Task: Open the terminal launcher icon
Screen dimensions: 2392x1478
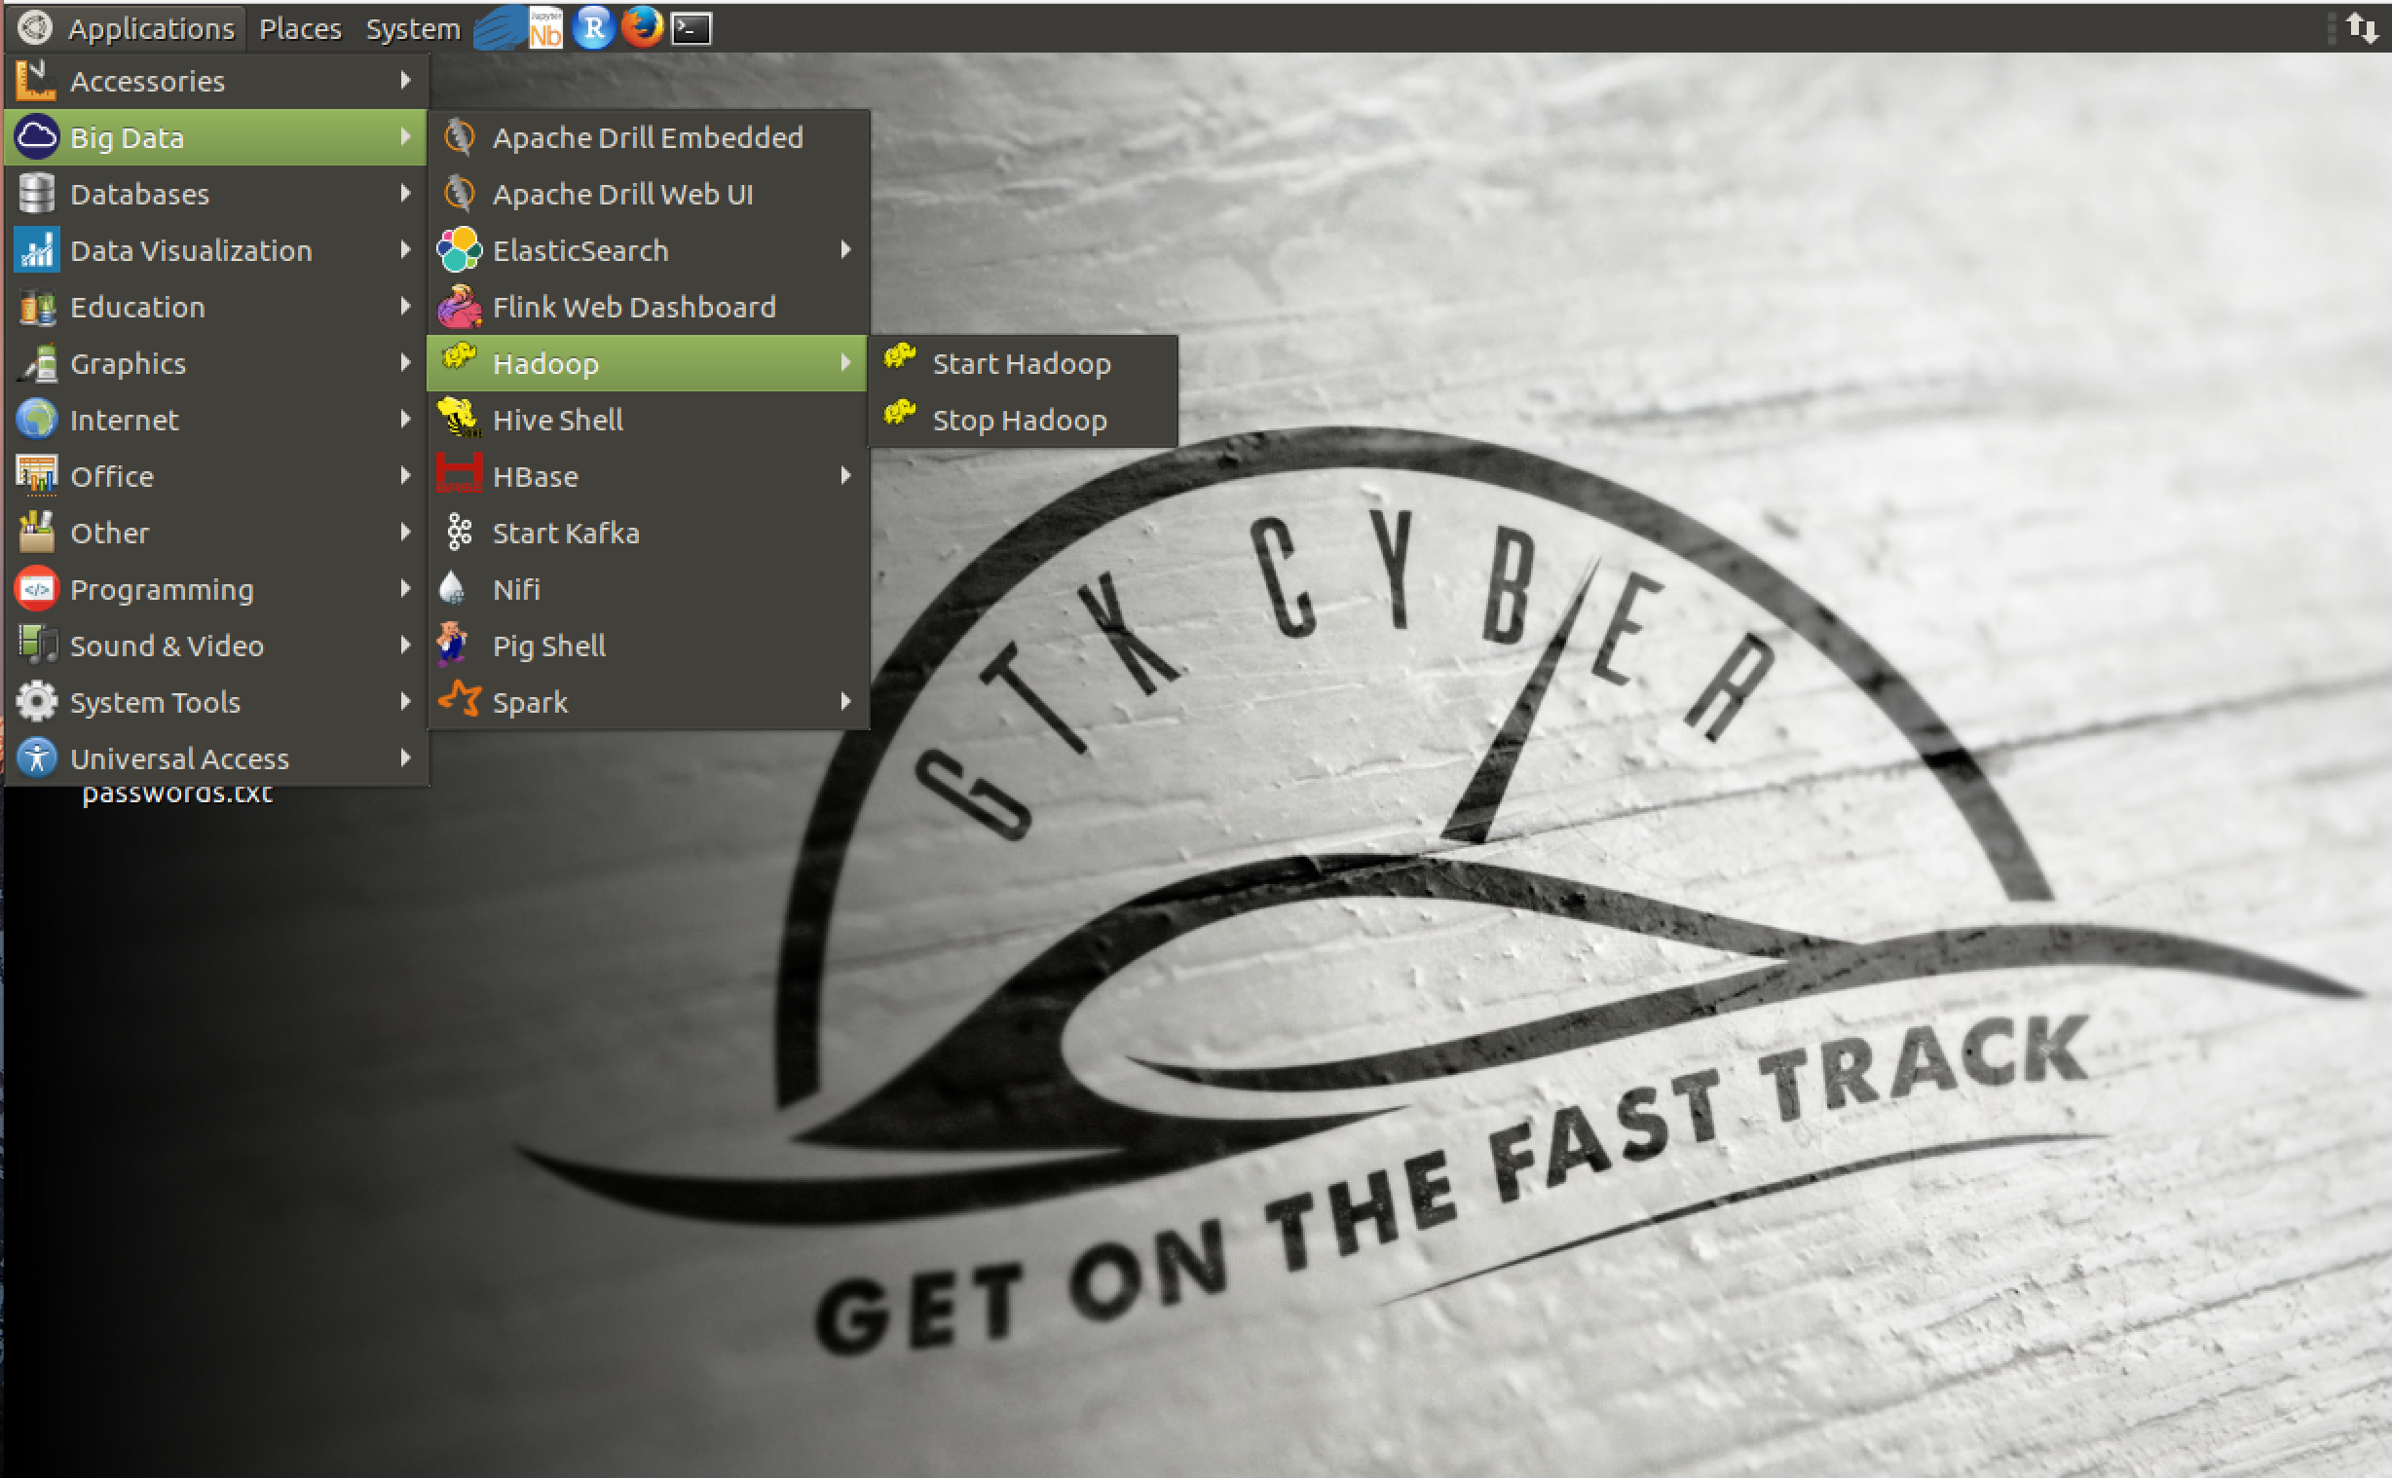Action: click(x=691, y=28)
